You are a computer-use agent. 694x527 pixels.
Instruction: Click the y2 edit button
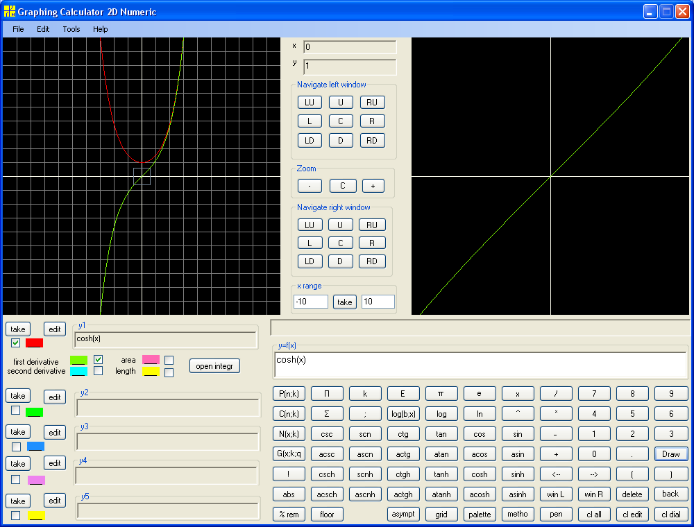tap(55, 397)
